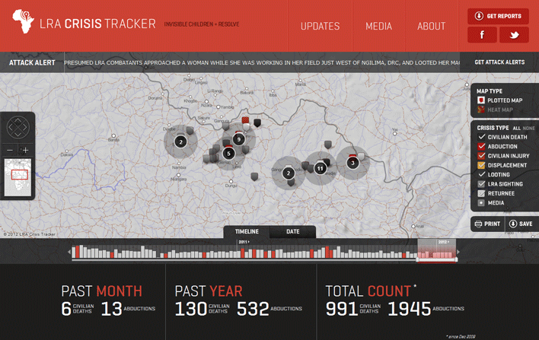The height and width of the screenshot is (340, 539).
Task: Click the map cluster labeled 9
Action: click(x=238, y=139)
